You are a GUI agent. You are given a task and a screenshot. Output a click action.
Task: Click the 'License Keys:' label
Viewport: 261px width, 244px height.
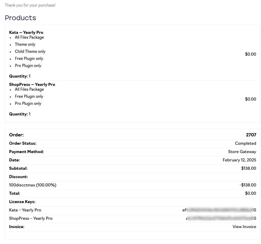tap(22, 202)
